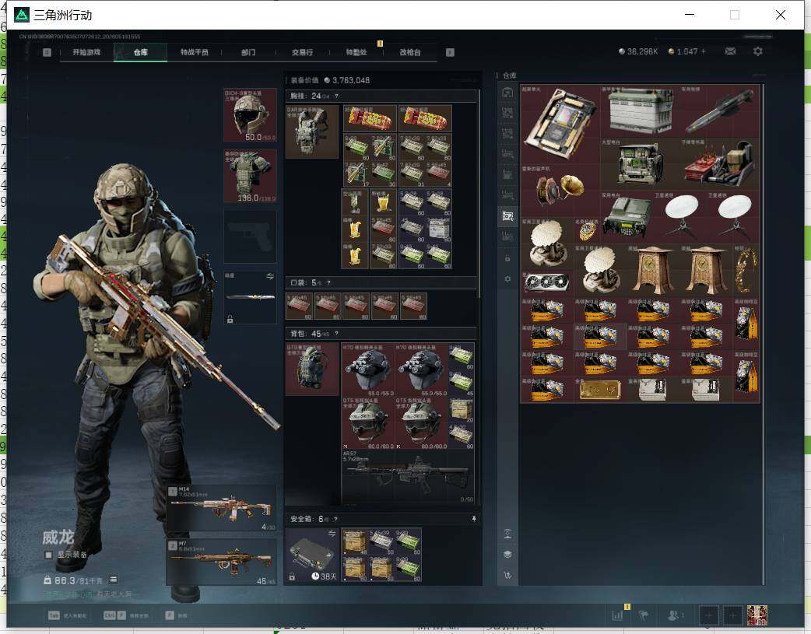Add currency with the plus beside 1,047
The image size is (811, 634).
coord(703,51)
